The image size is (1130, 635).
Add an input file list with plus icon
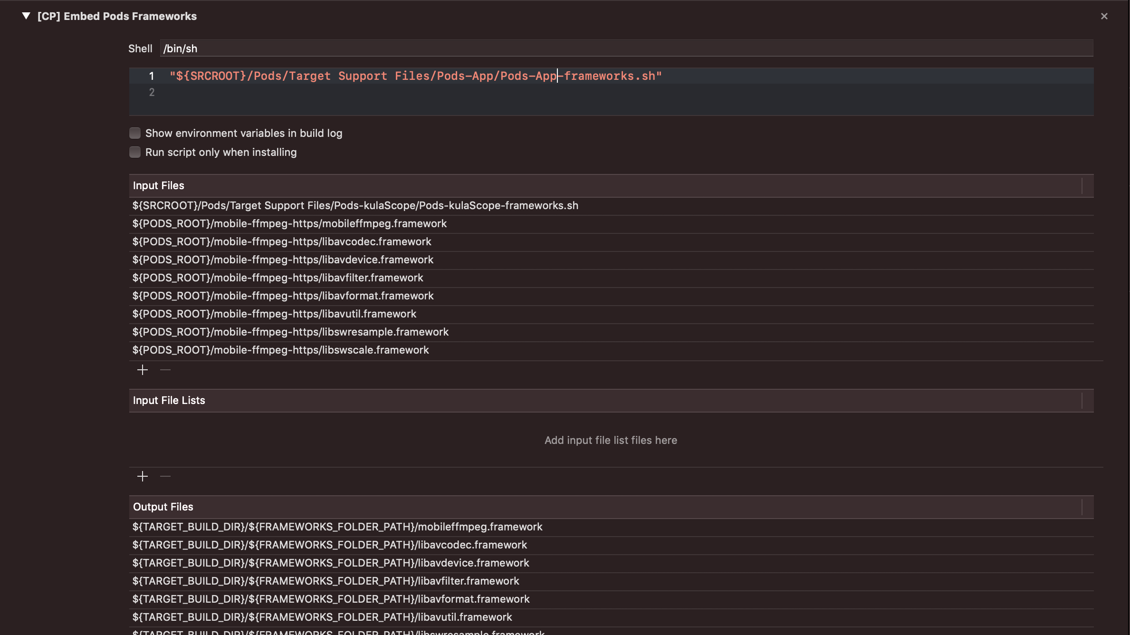143,476
